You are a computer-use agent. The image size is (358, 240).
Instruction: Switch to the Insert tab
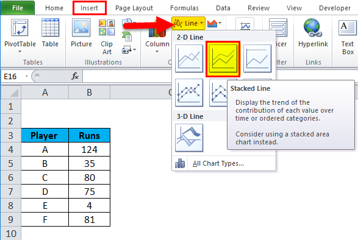[89, 8]
